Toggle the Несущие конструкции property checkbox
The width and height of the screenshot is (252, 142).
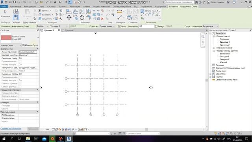click(20, 93)
